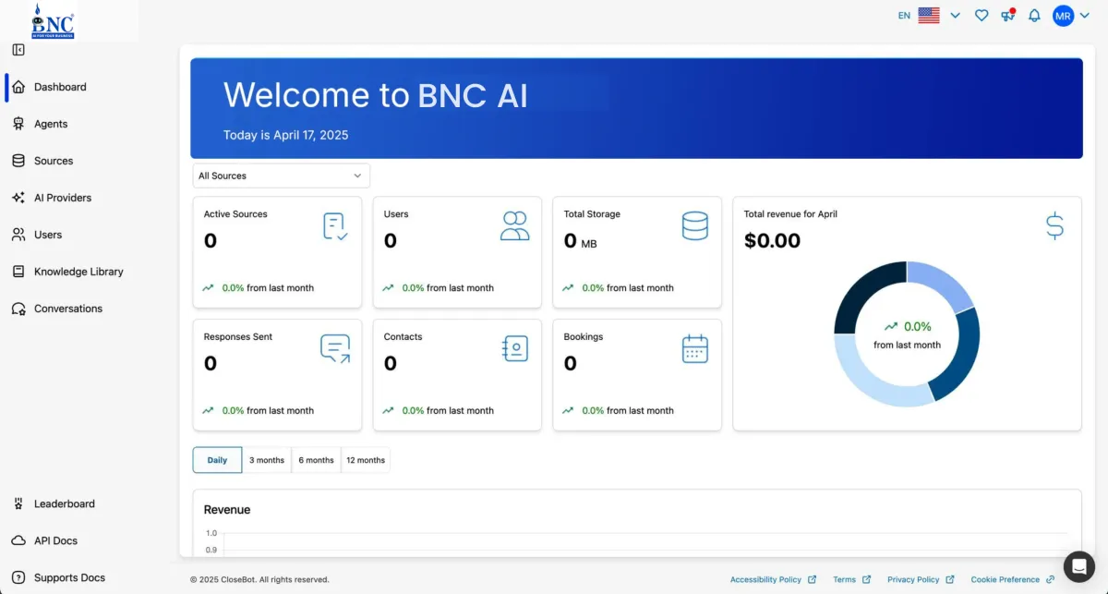The width and height of the screenshot is (1108, 594).
Task: Click the Users card people icon
Action: pos(515,226)
